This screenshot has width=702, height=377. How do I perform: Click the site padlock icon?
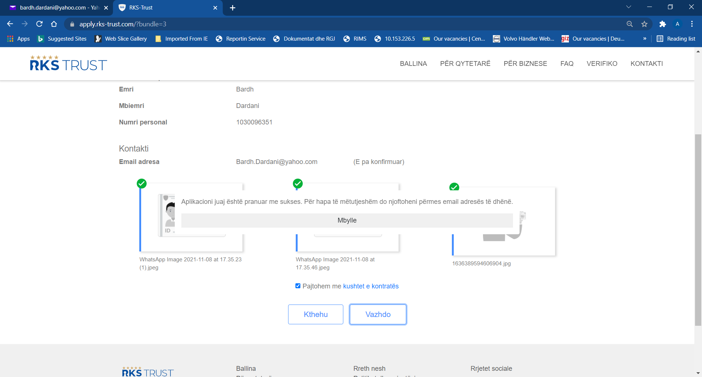tap(72, 24)
